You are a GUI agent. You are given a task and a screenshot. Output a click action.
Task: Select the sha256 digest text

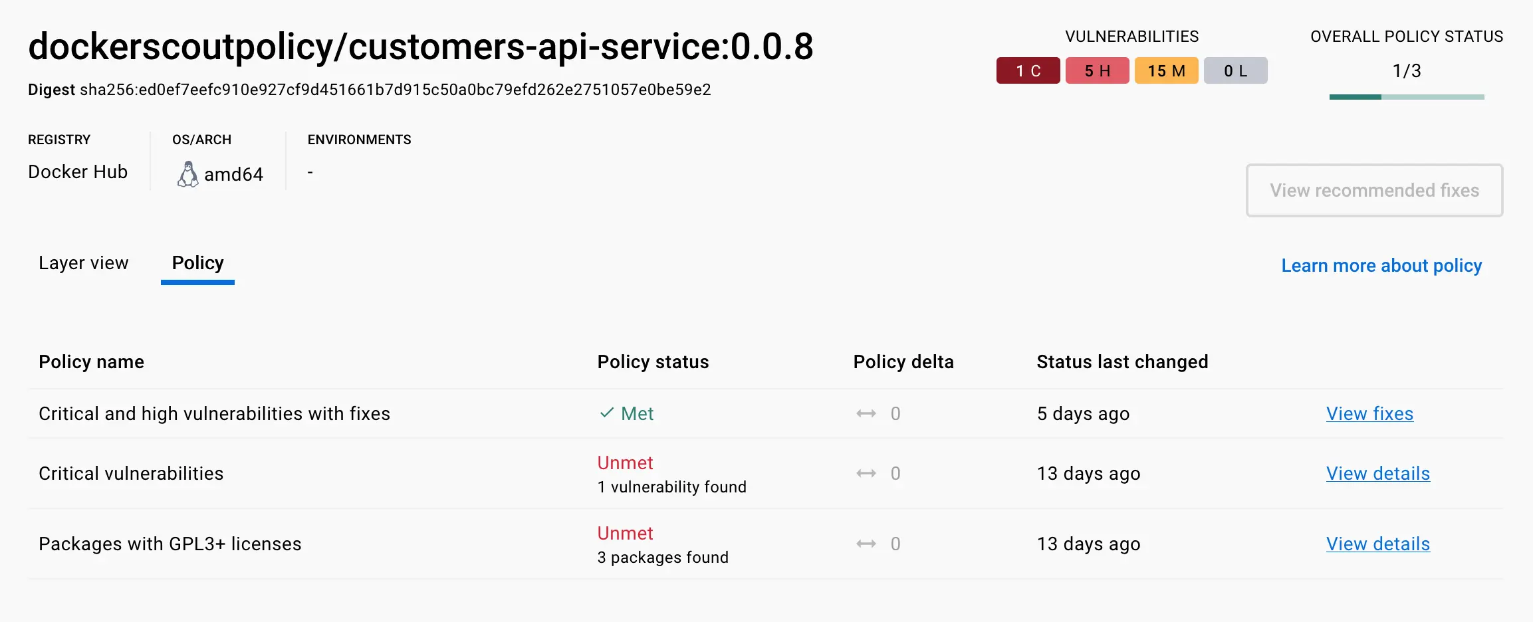click(395, 89)
